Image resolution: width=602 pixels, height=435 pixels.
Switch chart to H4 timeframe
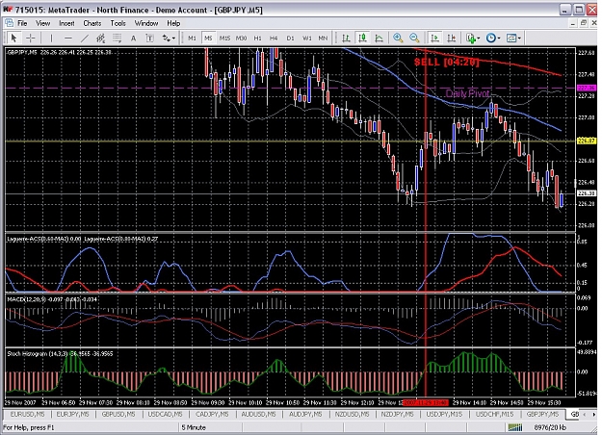tap(274, 38)
